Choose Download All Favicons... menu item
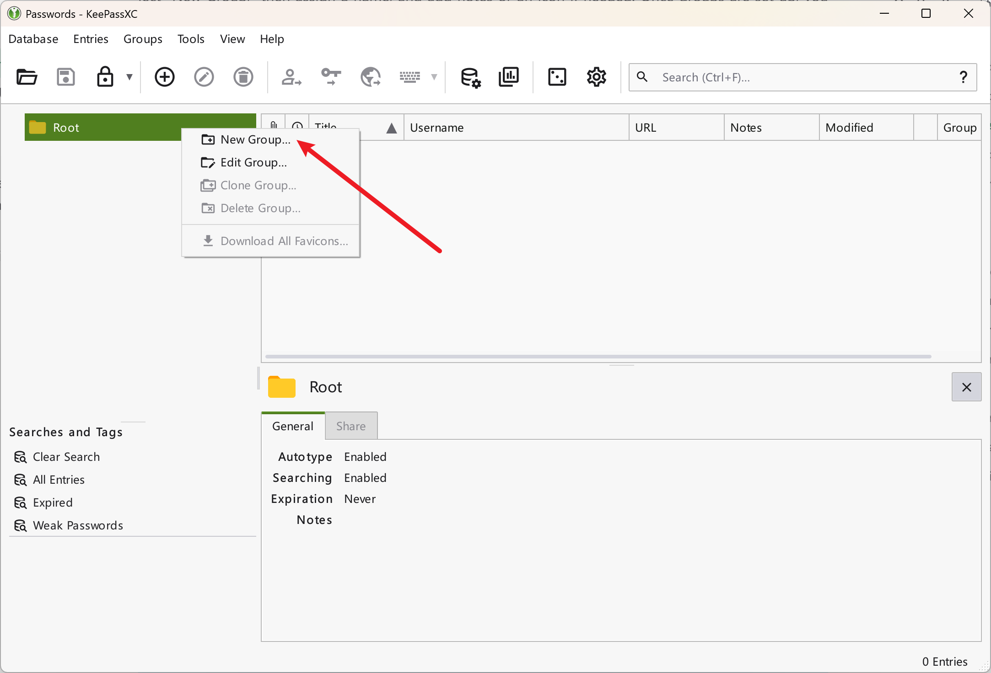 (x=270, y=241)
